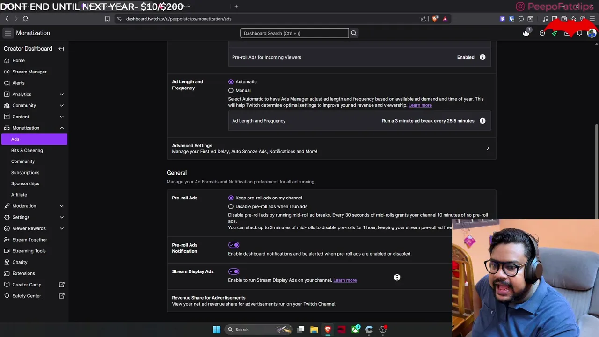Open Windows Start menu
599x337 pixels.
point(217,330)
